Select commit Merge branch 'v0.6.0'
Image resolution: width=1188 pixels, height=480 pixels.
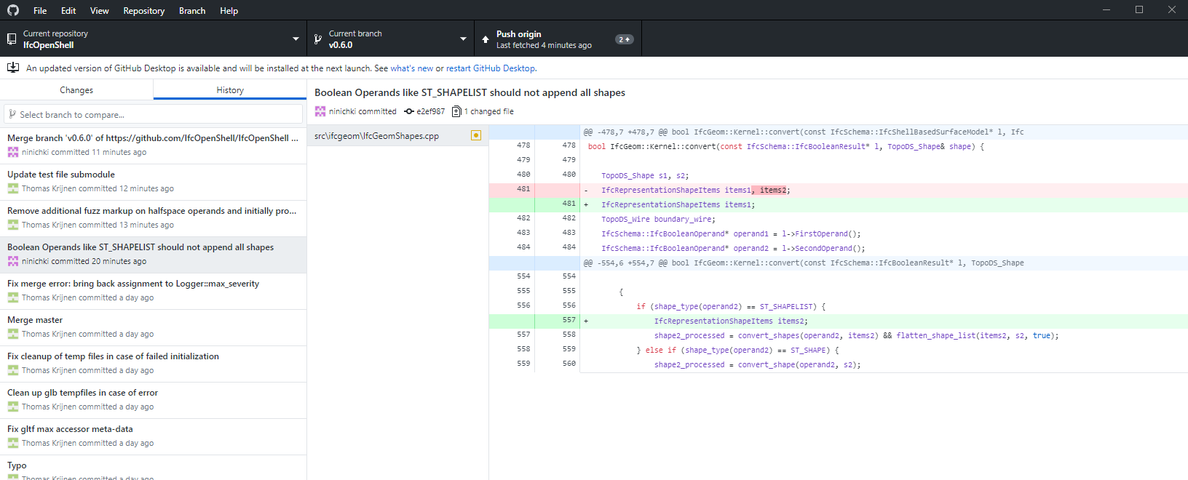click(153, 145)
